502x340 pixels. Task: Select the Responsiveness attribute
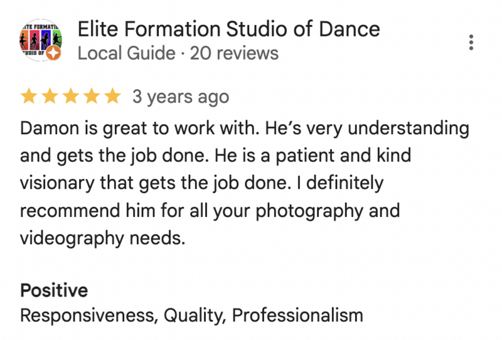click(x=89, y=316)
